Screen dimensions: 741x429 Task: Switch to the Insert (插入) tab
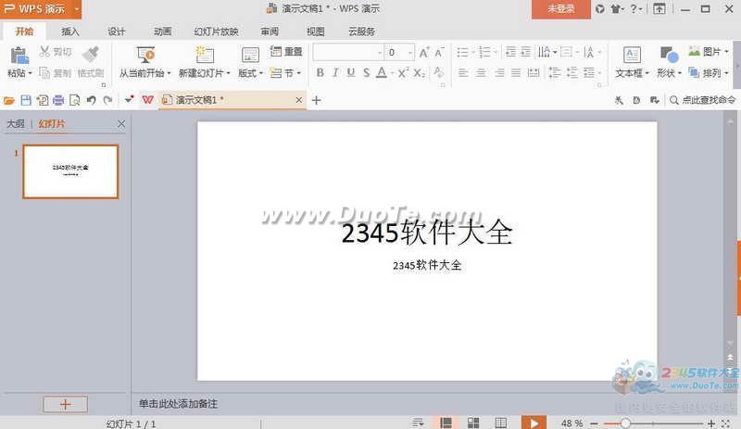70,32
